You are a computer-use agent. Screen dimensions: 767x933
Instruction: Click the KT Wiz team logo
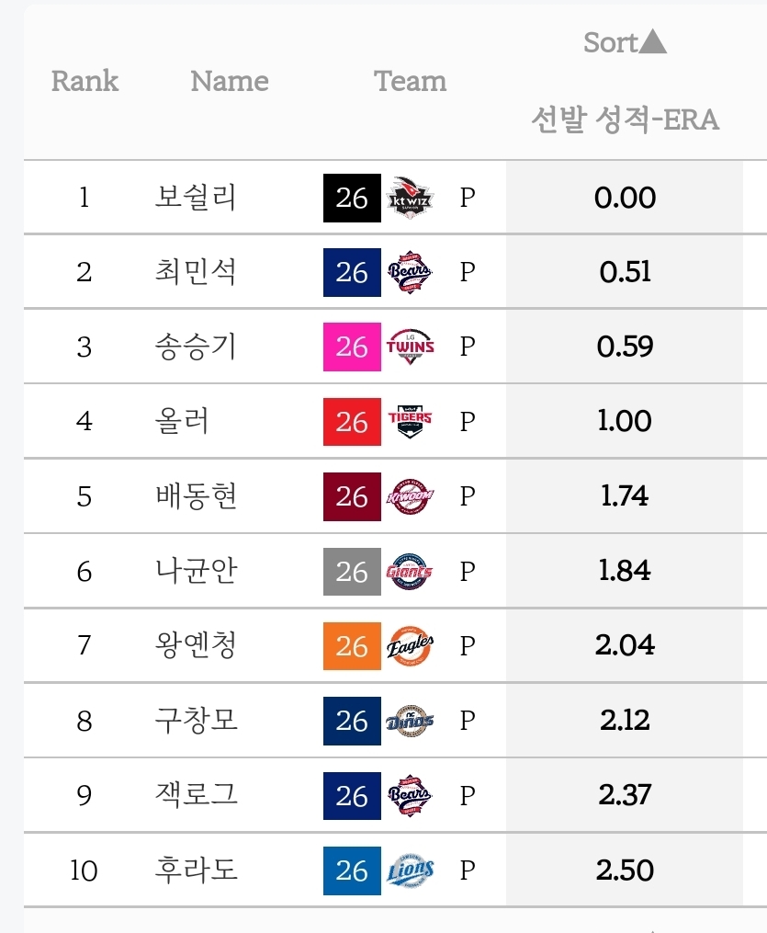click(x=411, y=198)
